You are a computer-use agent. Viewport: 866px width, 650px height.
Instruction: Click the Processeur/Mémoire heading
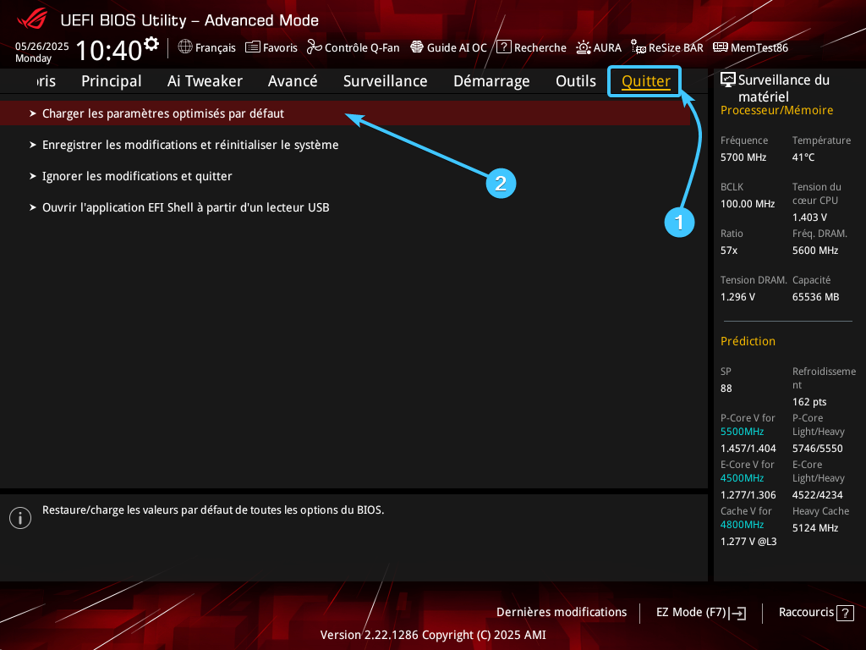click(776, 111)
